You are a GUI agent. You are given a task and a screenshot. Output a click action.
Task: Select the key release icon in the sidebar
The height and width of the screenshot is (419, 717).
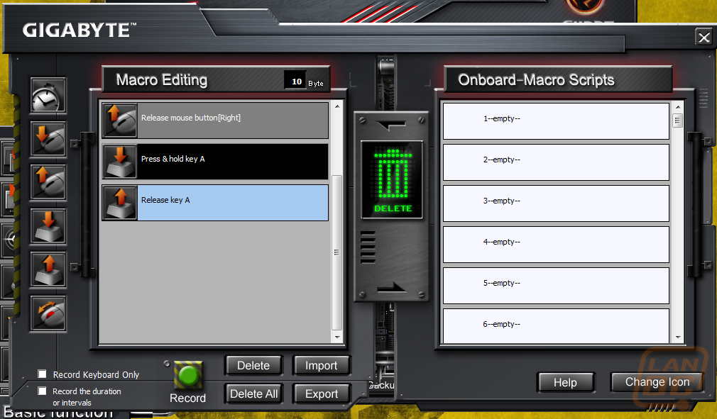coord(48,270)
